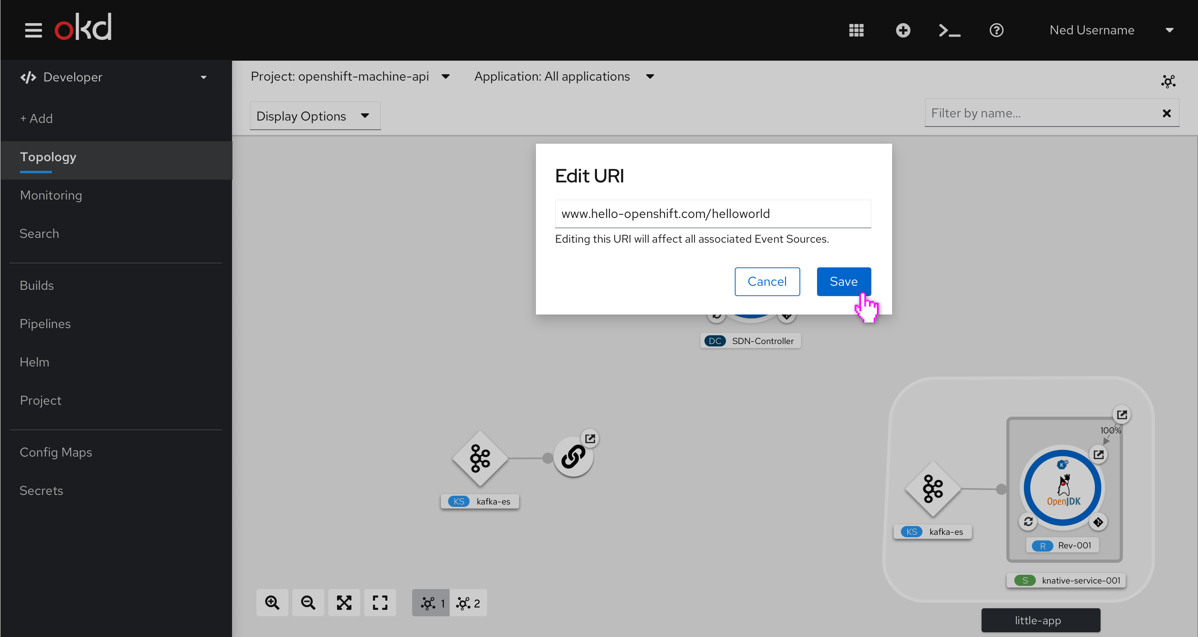The width and height of the screenshot is (1198, 637).
Task: Click the standalone kafka-es KS label
Action: point(480,501)
